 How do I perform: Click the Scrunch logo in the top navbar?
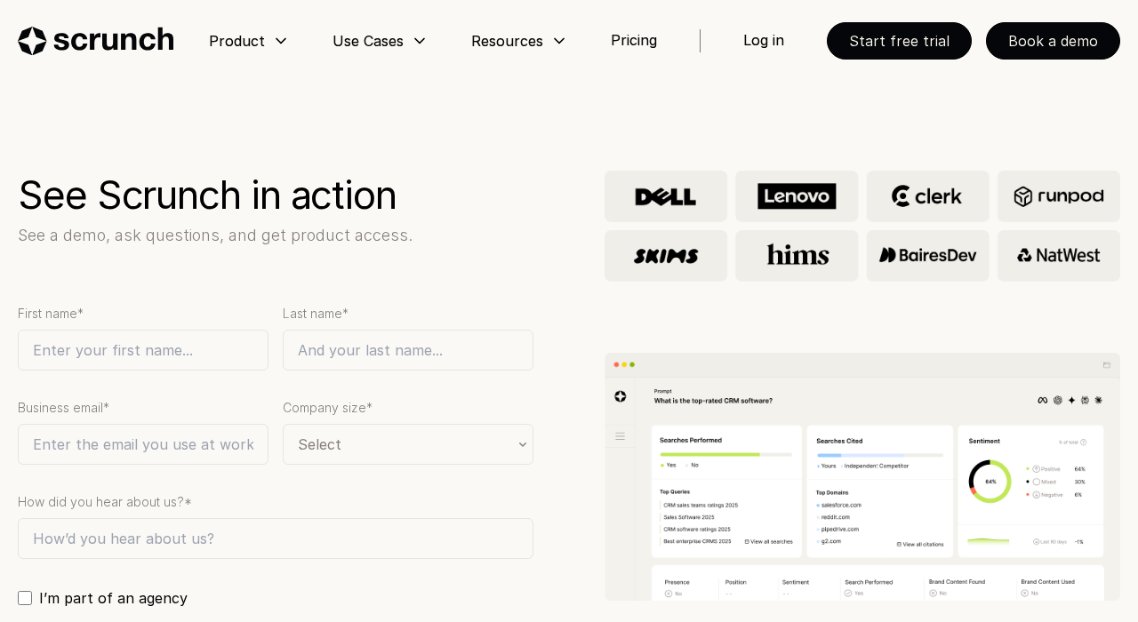(95, 38)
